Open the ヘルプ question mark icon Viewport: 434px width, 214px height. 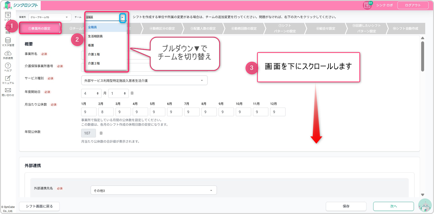(x=8, y=66)
